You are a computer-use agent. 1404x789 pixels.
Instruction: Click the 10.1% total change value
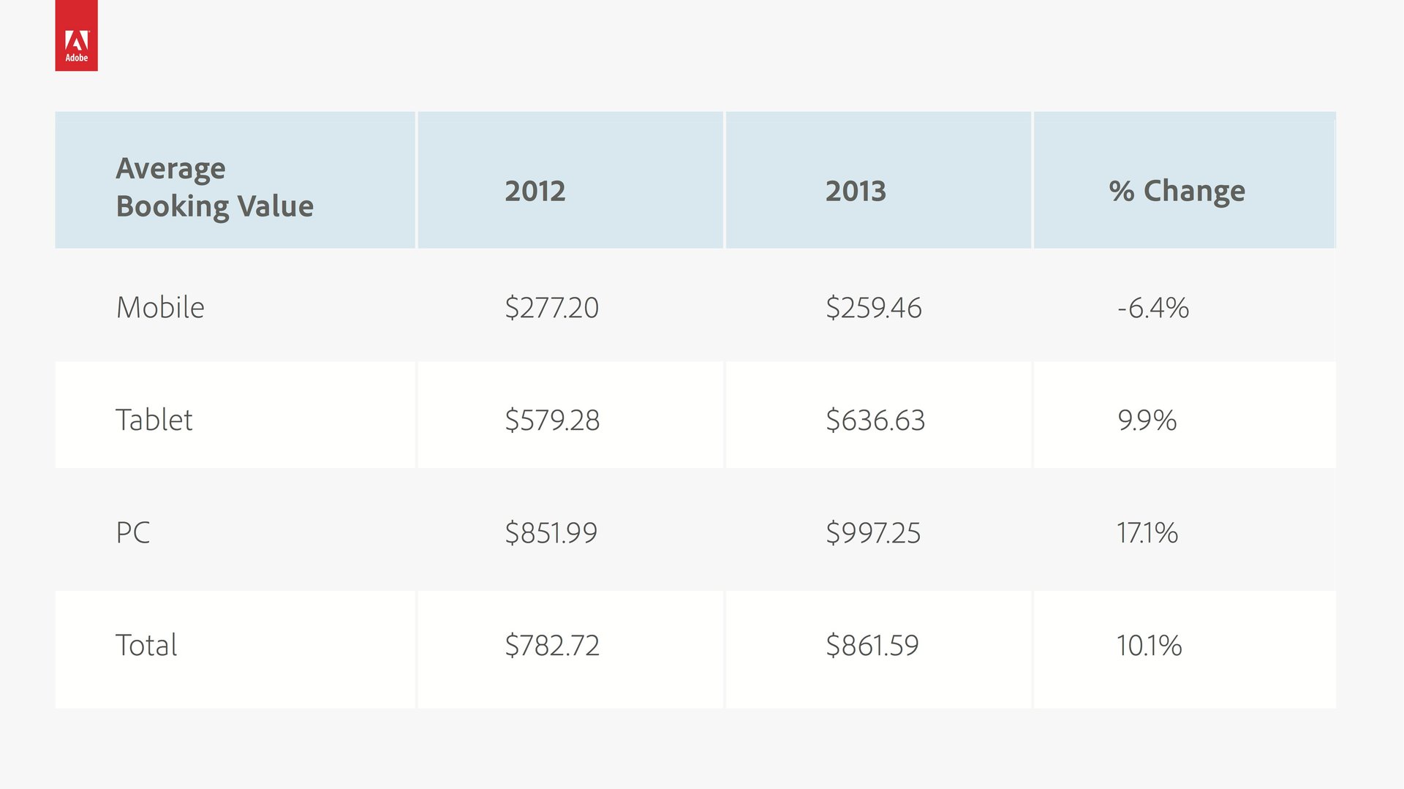(1150, 645)
